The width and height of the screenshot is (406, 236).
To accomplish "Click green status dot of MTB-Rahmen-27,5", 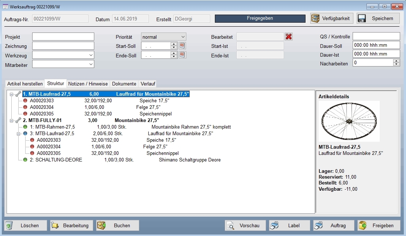I will click(25, 127).
